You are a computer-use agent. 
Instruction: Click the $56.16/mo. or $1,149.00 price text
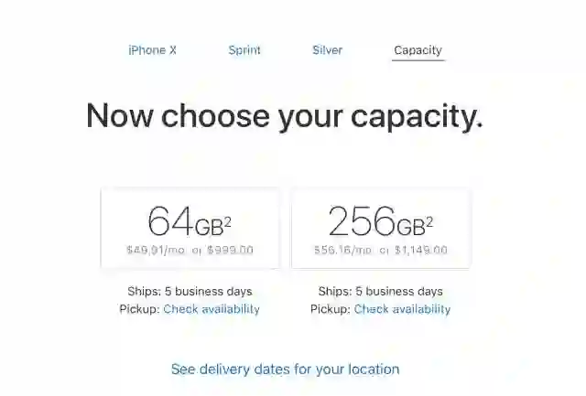pyautogui.click(x=380, y=250)
